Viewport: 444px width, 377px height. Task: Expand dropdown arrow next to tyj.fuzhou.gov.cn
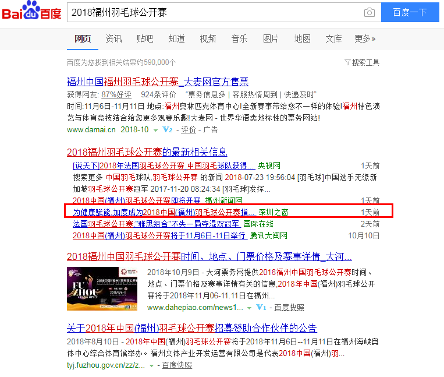point(151,366)
